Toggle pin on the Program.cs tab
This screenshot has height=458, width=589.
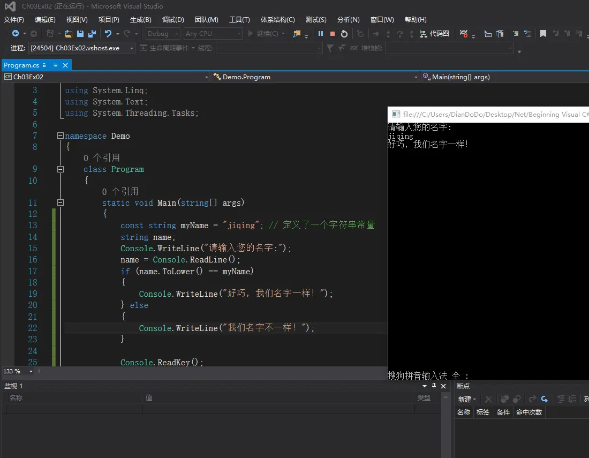55,65
